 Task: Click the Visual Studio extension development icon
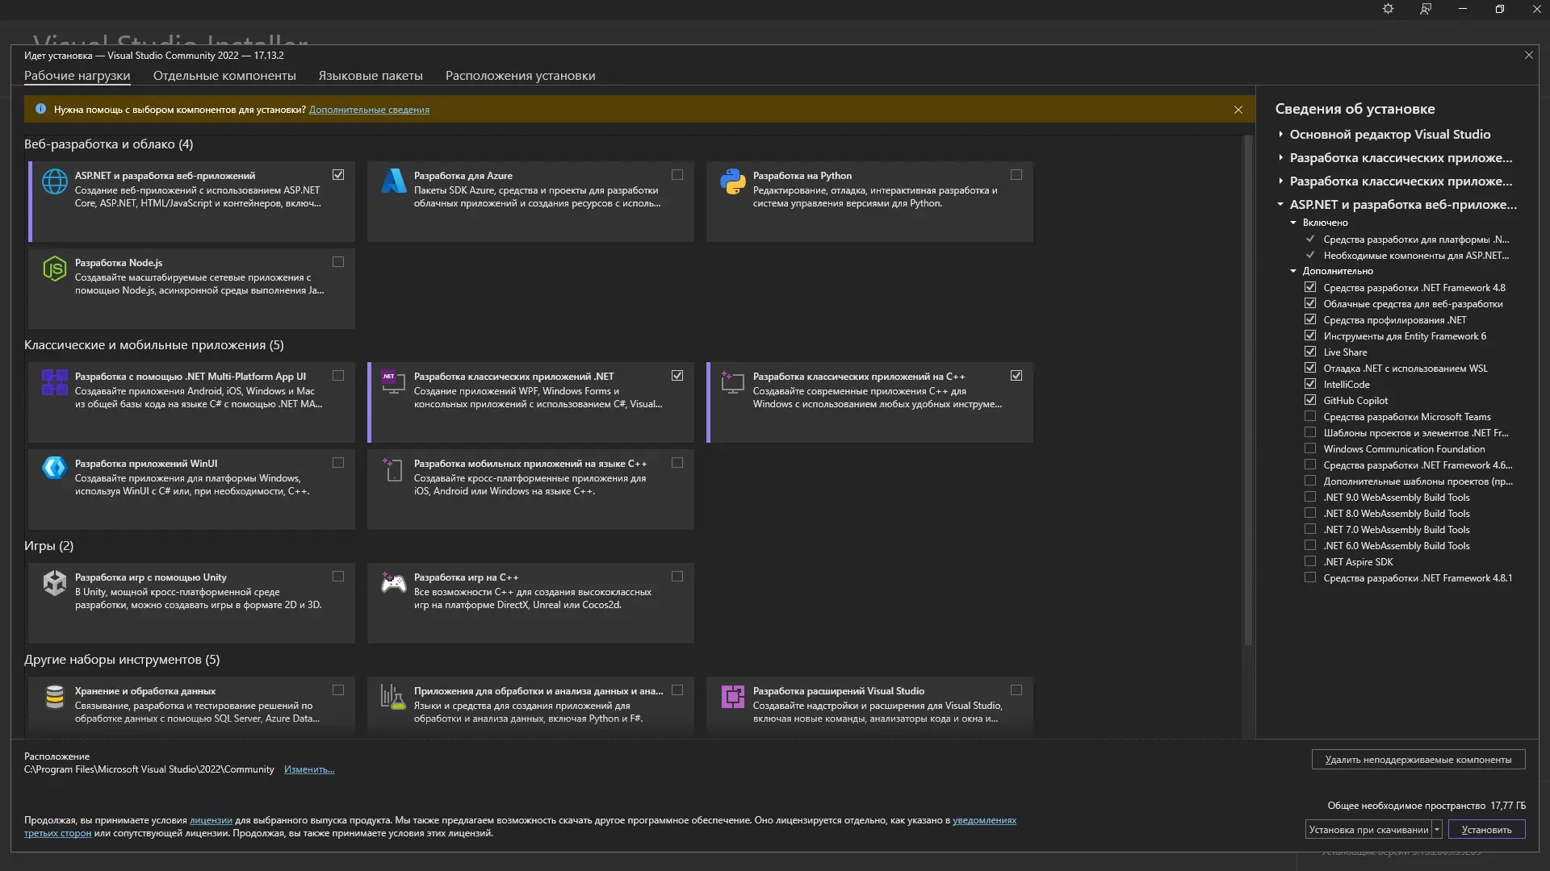pyautogui.click(x=733, y=697)
